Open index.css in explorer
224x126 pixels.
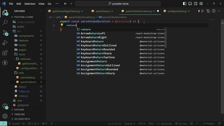24,91
